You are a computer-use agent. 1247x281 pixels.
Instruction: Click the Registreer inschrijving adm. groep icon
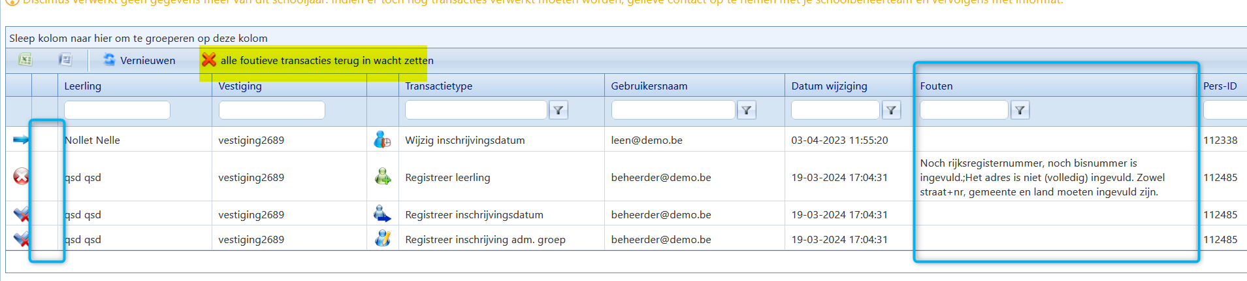pyautogui.click(x=382, y=239)
